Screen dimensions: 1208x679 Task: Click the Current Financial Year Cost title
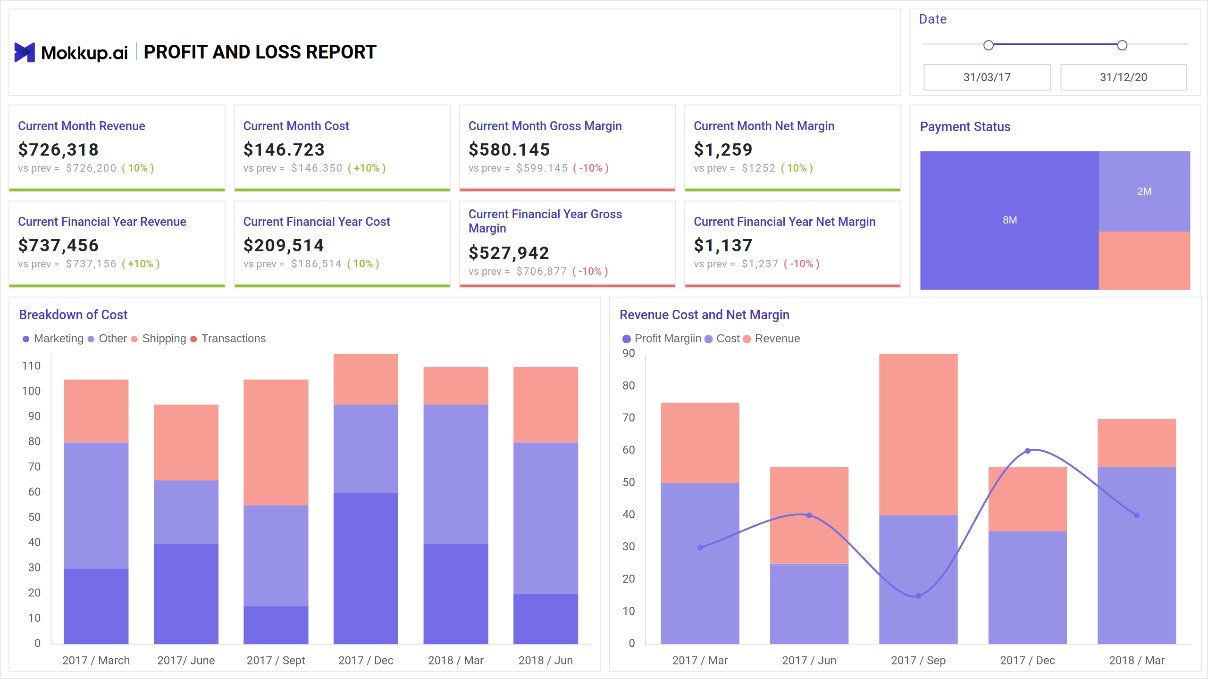317,222
